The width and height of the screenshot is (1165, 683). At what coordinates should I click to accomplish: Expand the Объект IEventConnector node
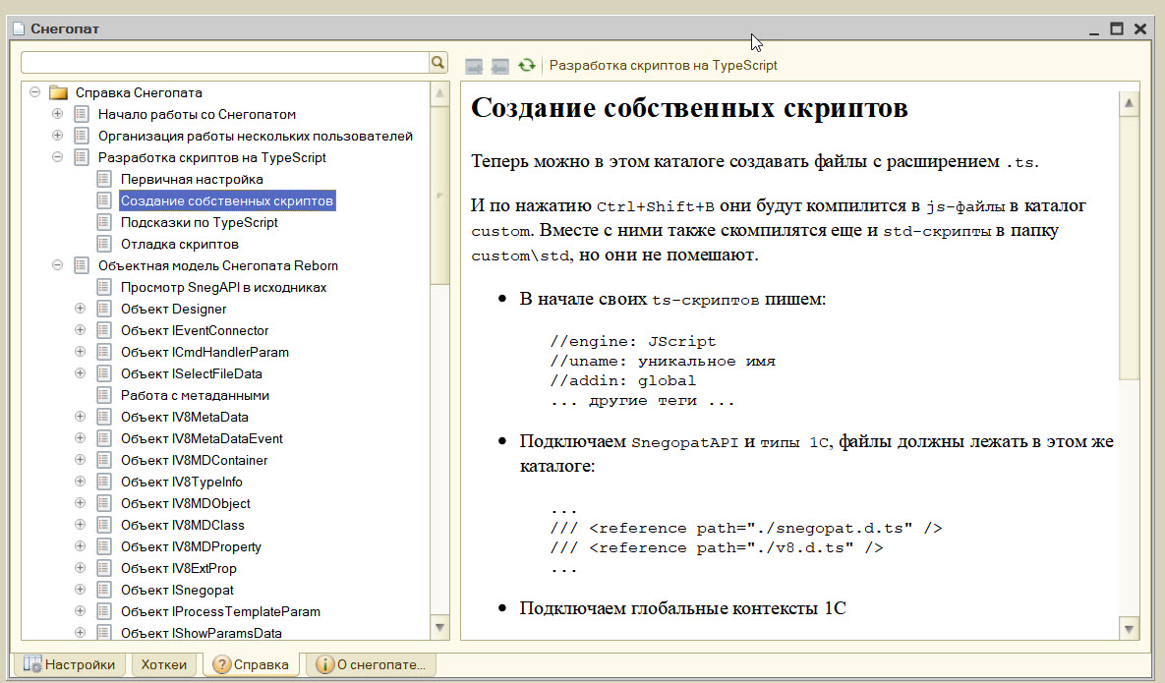(x=81, y=329)
